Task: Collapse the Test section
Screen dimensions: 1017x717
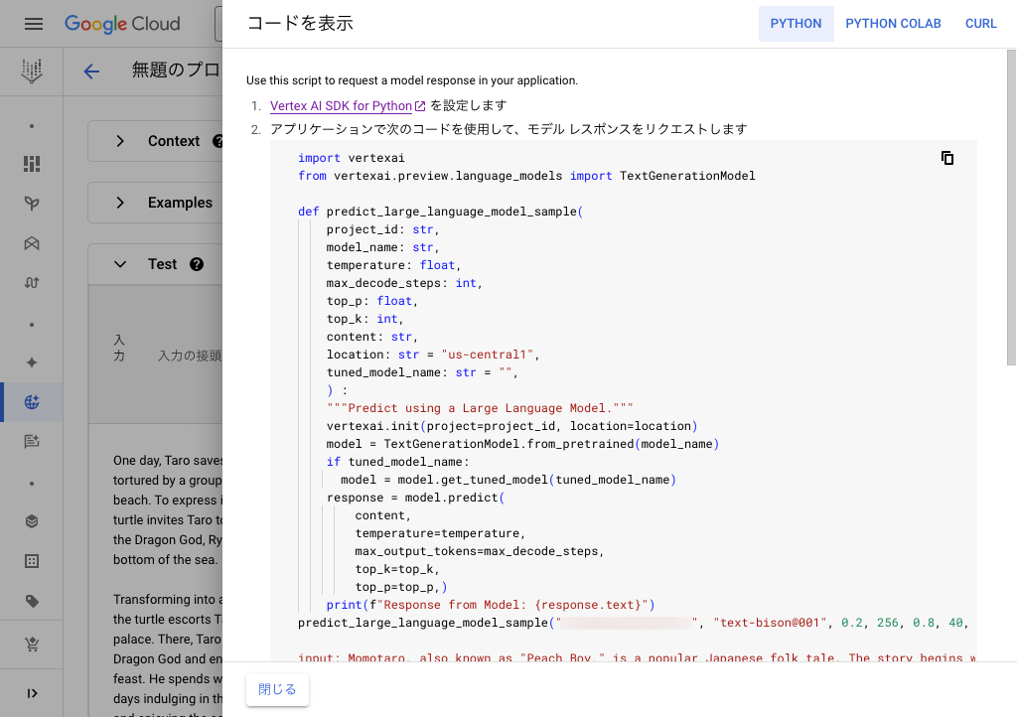Action: click(120, 264)
